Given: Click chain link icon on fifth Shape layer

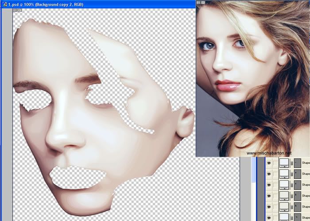Looking at the screenshot, I should pyautogui.click(x=291, y=207).
